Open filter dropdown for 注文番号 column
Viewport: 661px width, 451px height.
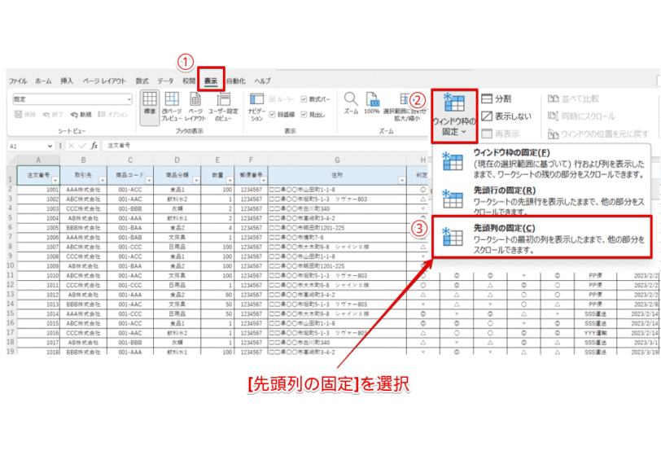click(x=55, y=181)
